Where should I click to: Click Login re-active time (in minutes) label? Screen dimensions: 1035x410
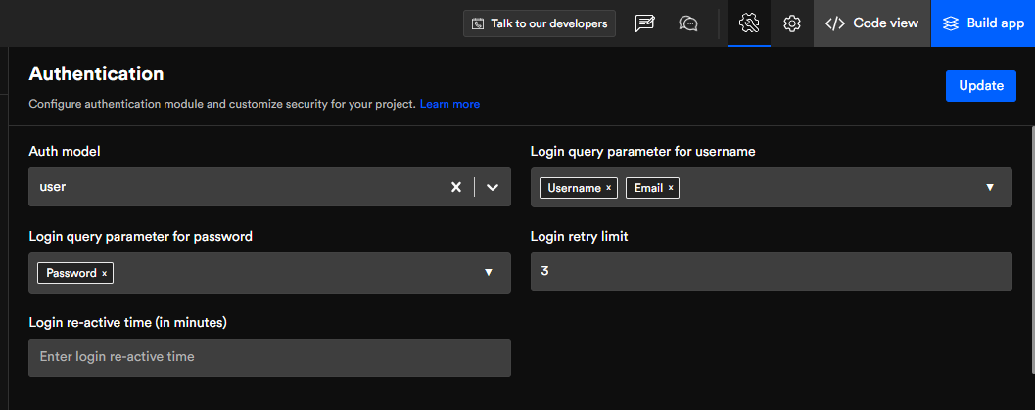pos(128,322)
